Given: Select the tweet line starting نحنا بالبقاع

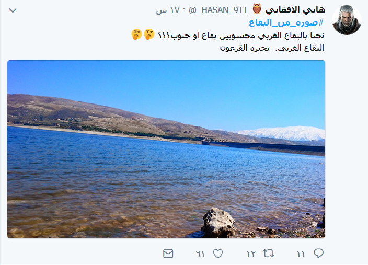Looking at the screenshot, I should [227, 35].
